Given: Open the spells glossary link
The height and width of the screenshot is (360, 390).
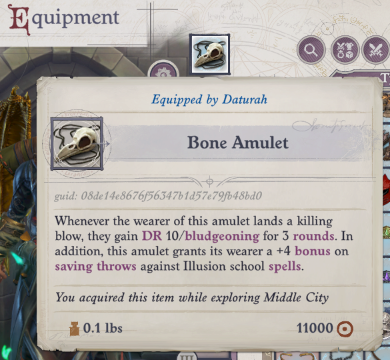Looking at the screenshot, I should [x=285, y=267].
